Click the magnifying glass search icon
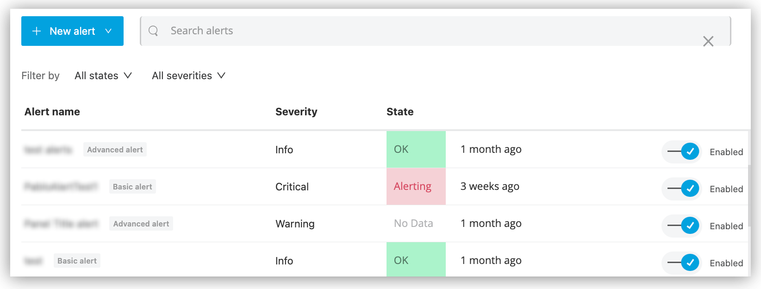Screen dimensions: 761x289 point(153,31)
